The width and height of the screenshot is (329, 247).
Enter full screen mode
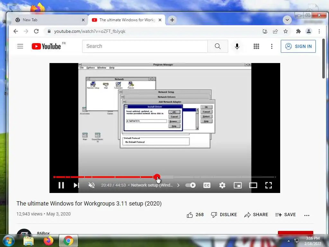[269, 185]
